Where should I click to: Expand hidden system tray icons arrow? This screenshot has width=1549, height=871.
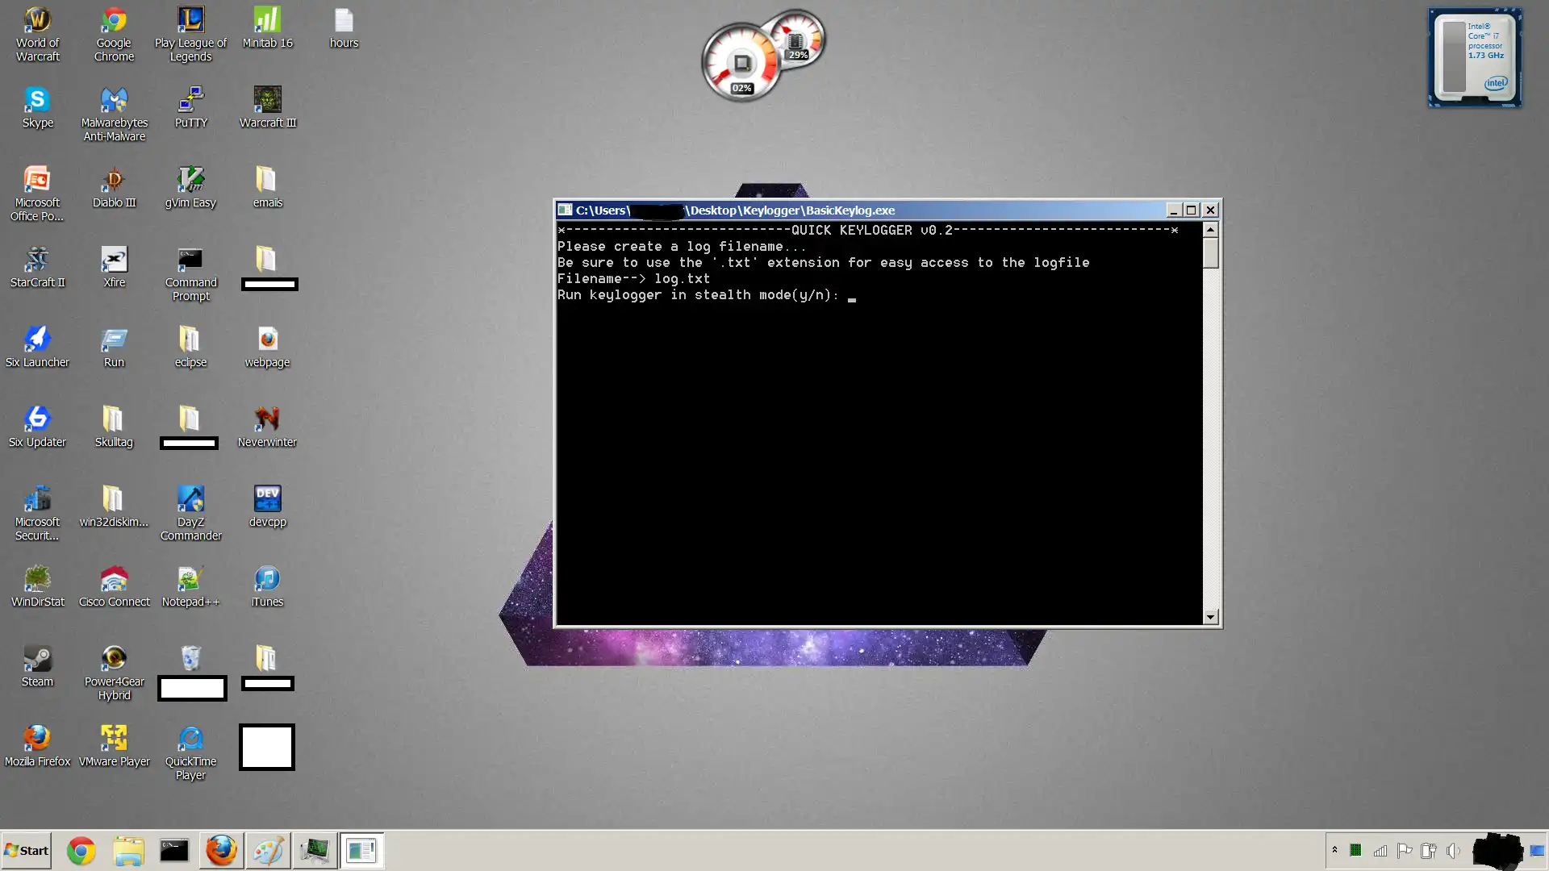point(1334,850)
